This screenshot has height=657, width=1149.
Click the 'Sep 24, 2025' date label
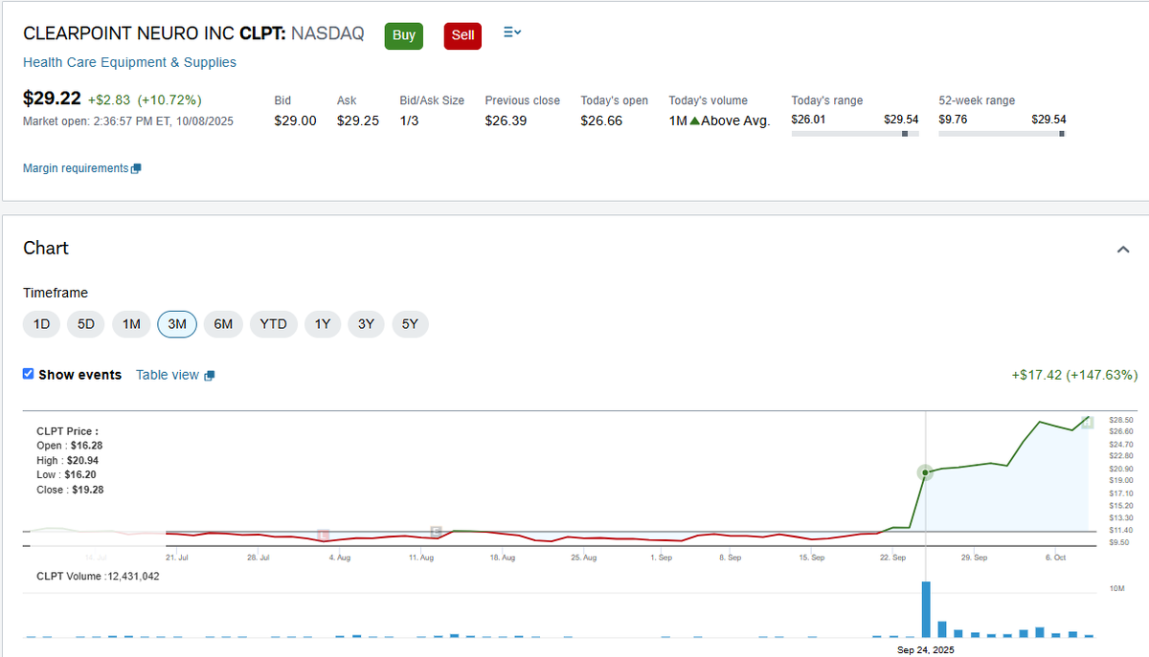point(926,650)
